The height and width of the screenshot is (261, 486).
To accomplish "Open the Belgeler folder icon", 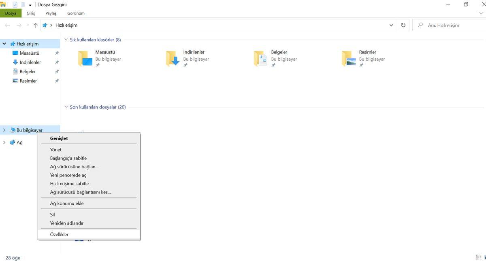I will point(261,59).
